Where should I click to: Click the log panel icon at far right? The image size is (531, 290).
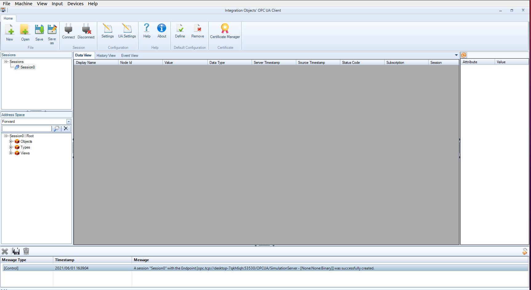525,252
